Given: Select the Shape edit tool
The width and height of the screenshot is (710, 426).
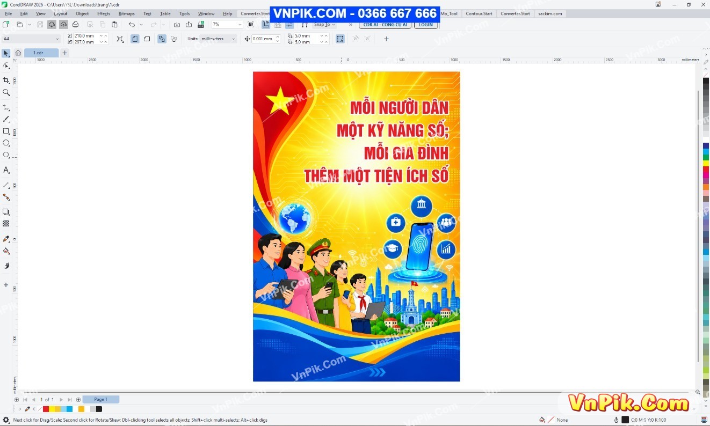Looking at the screenshot, I should pos(6,65).
